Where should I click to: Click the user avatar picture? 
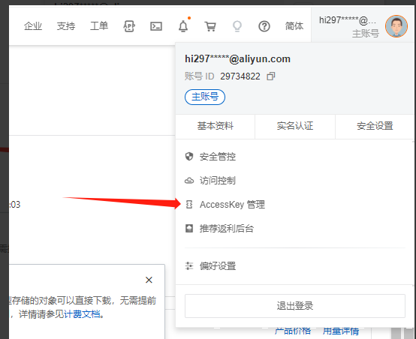(396, 26)
